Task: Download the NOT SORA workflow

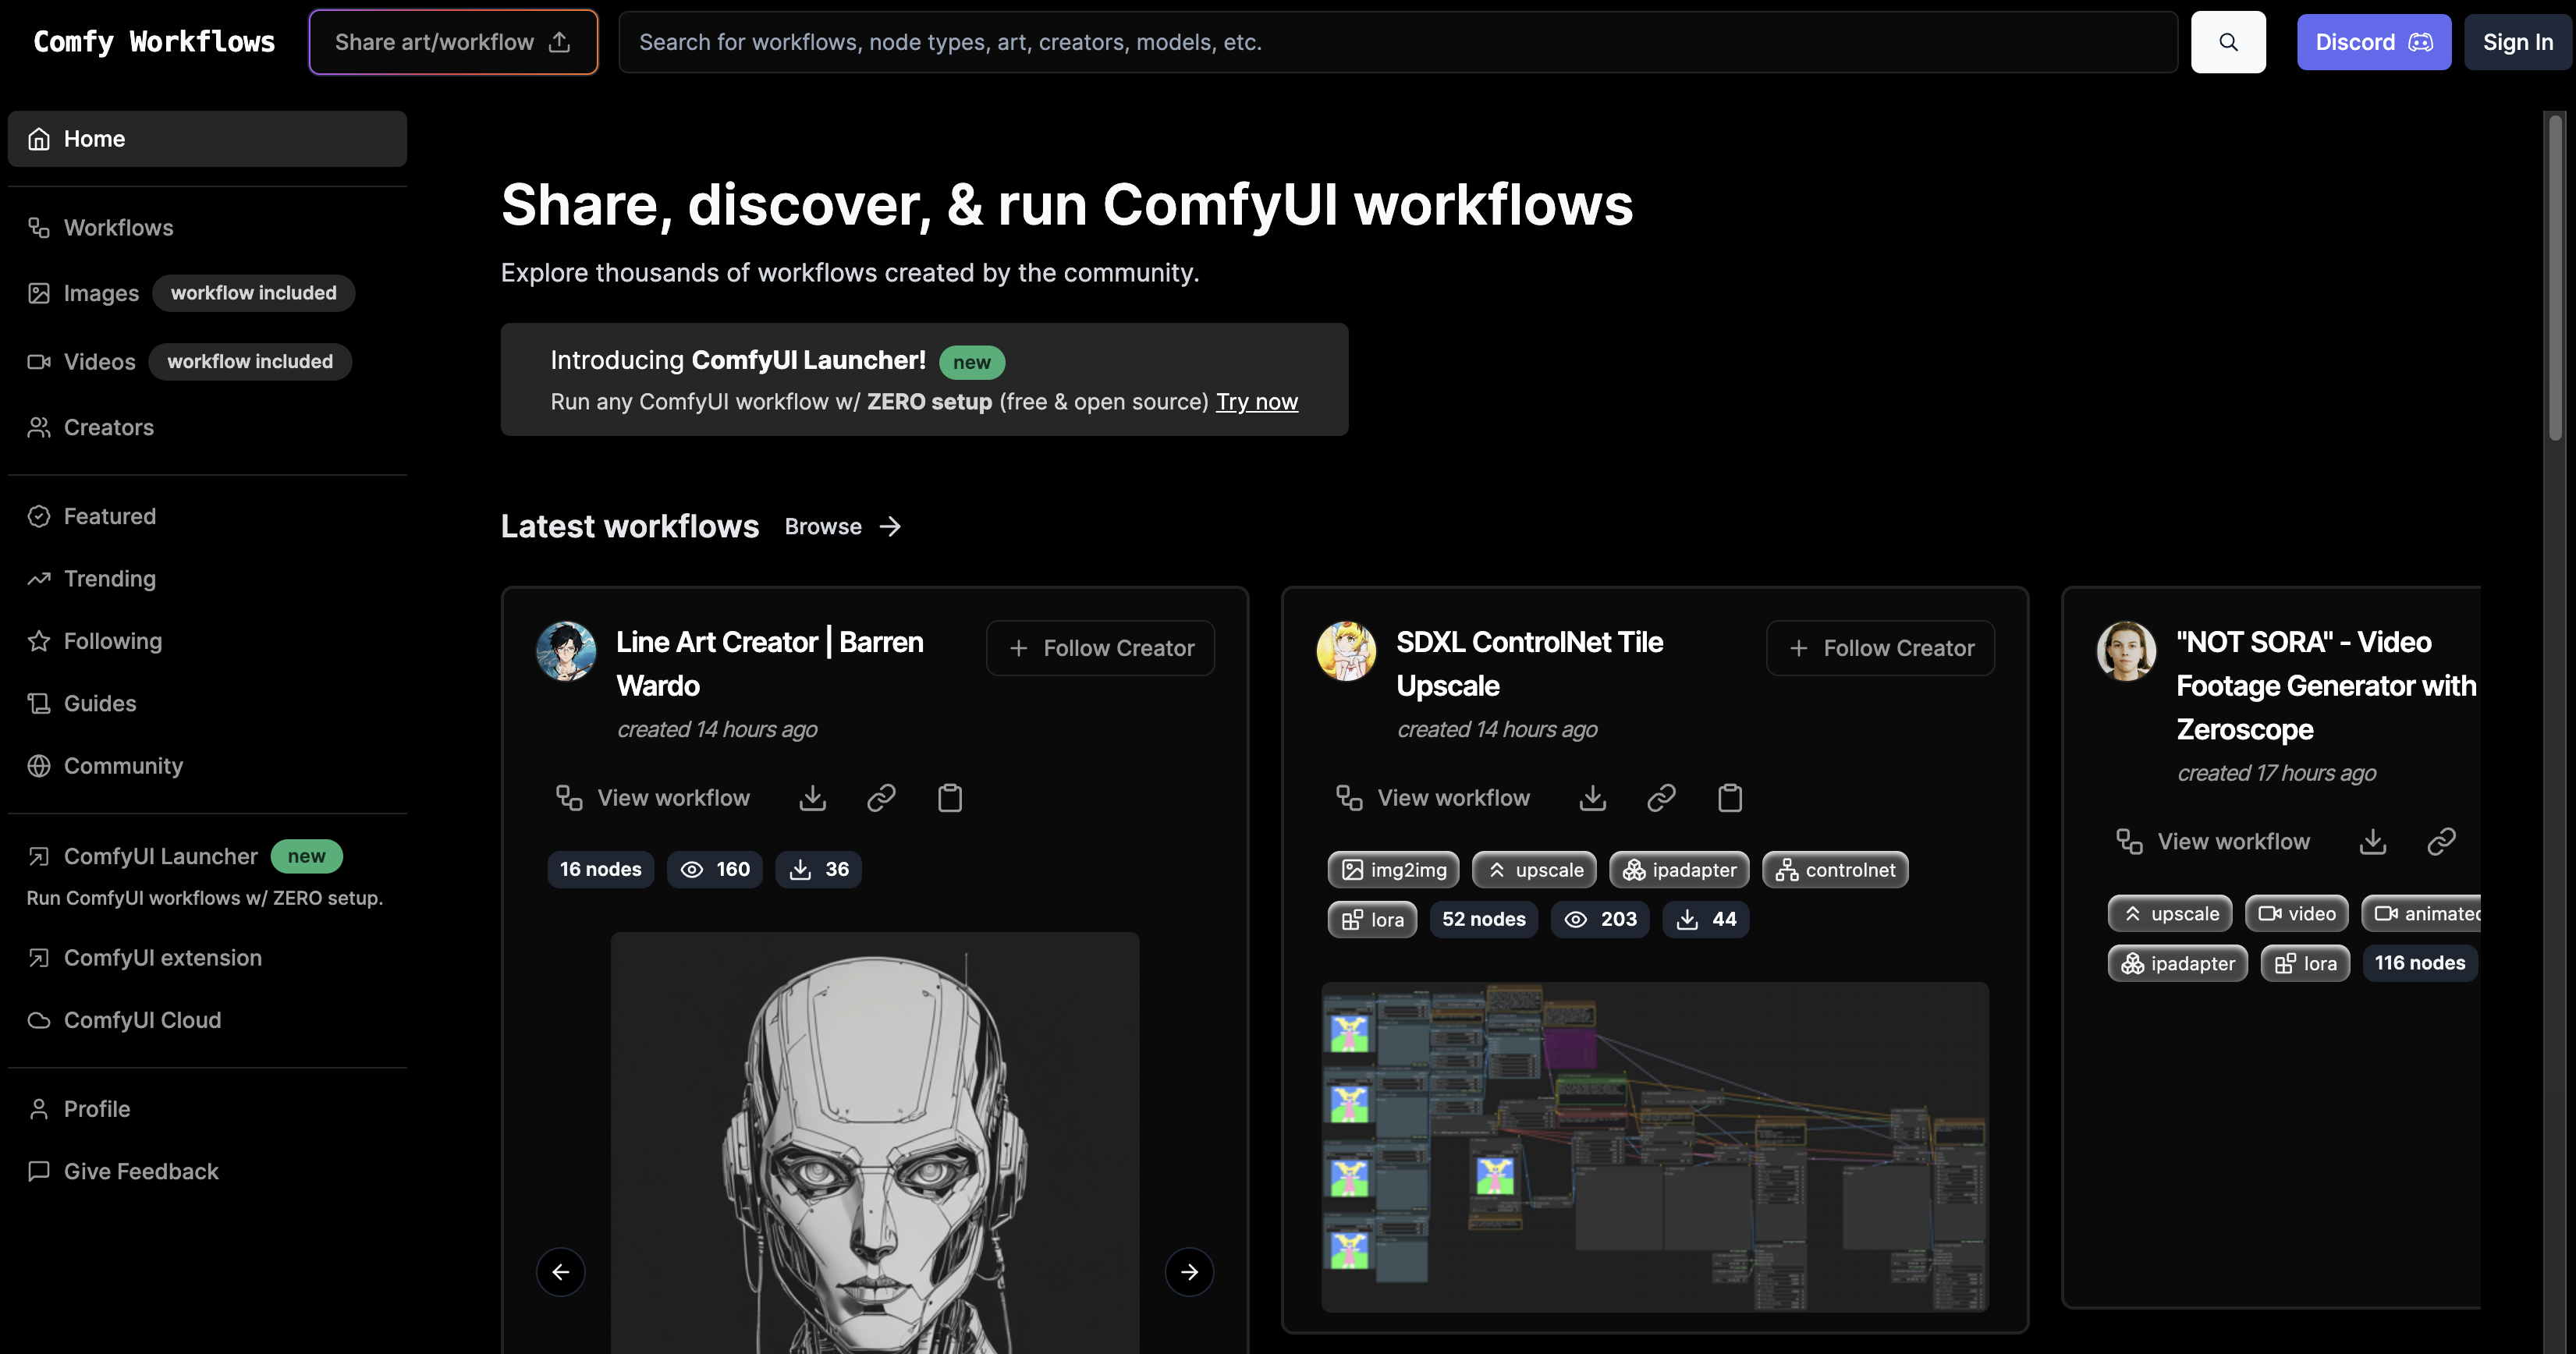Action: (x=2373, y=842)
